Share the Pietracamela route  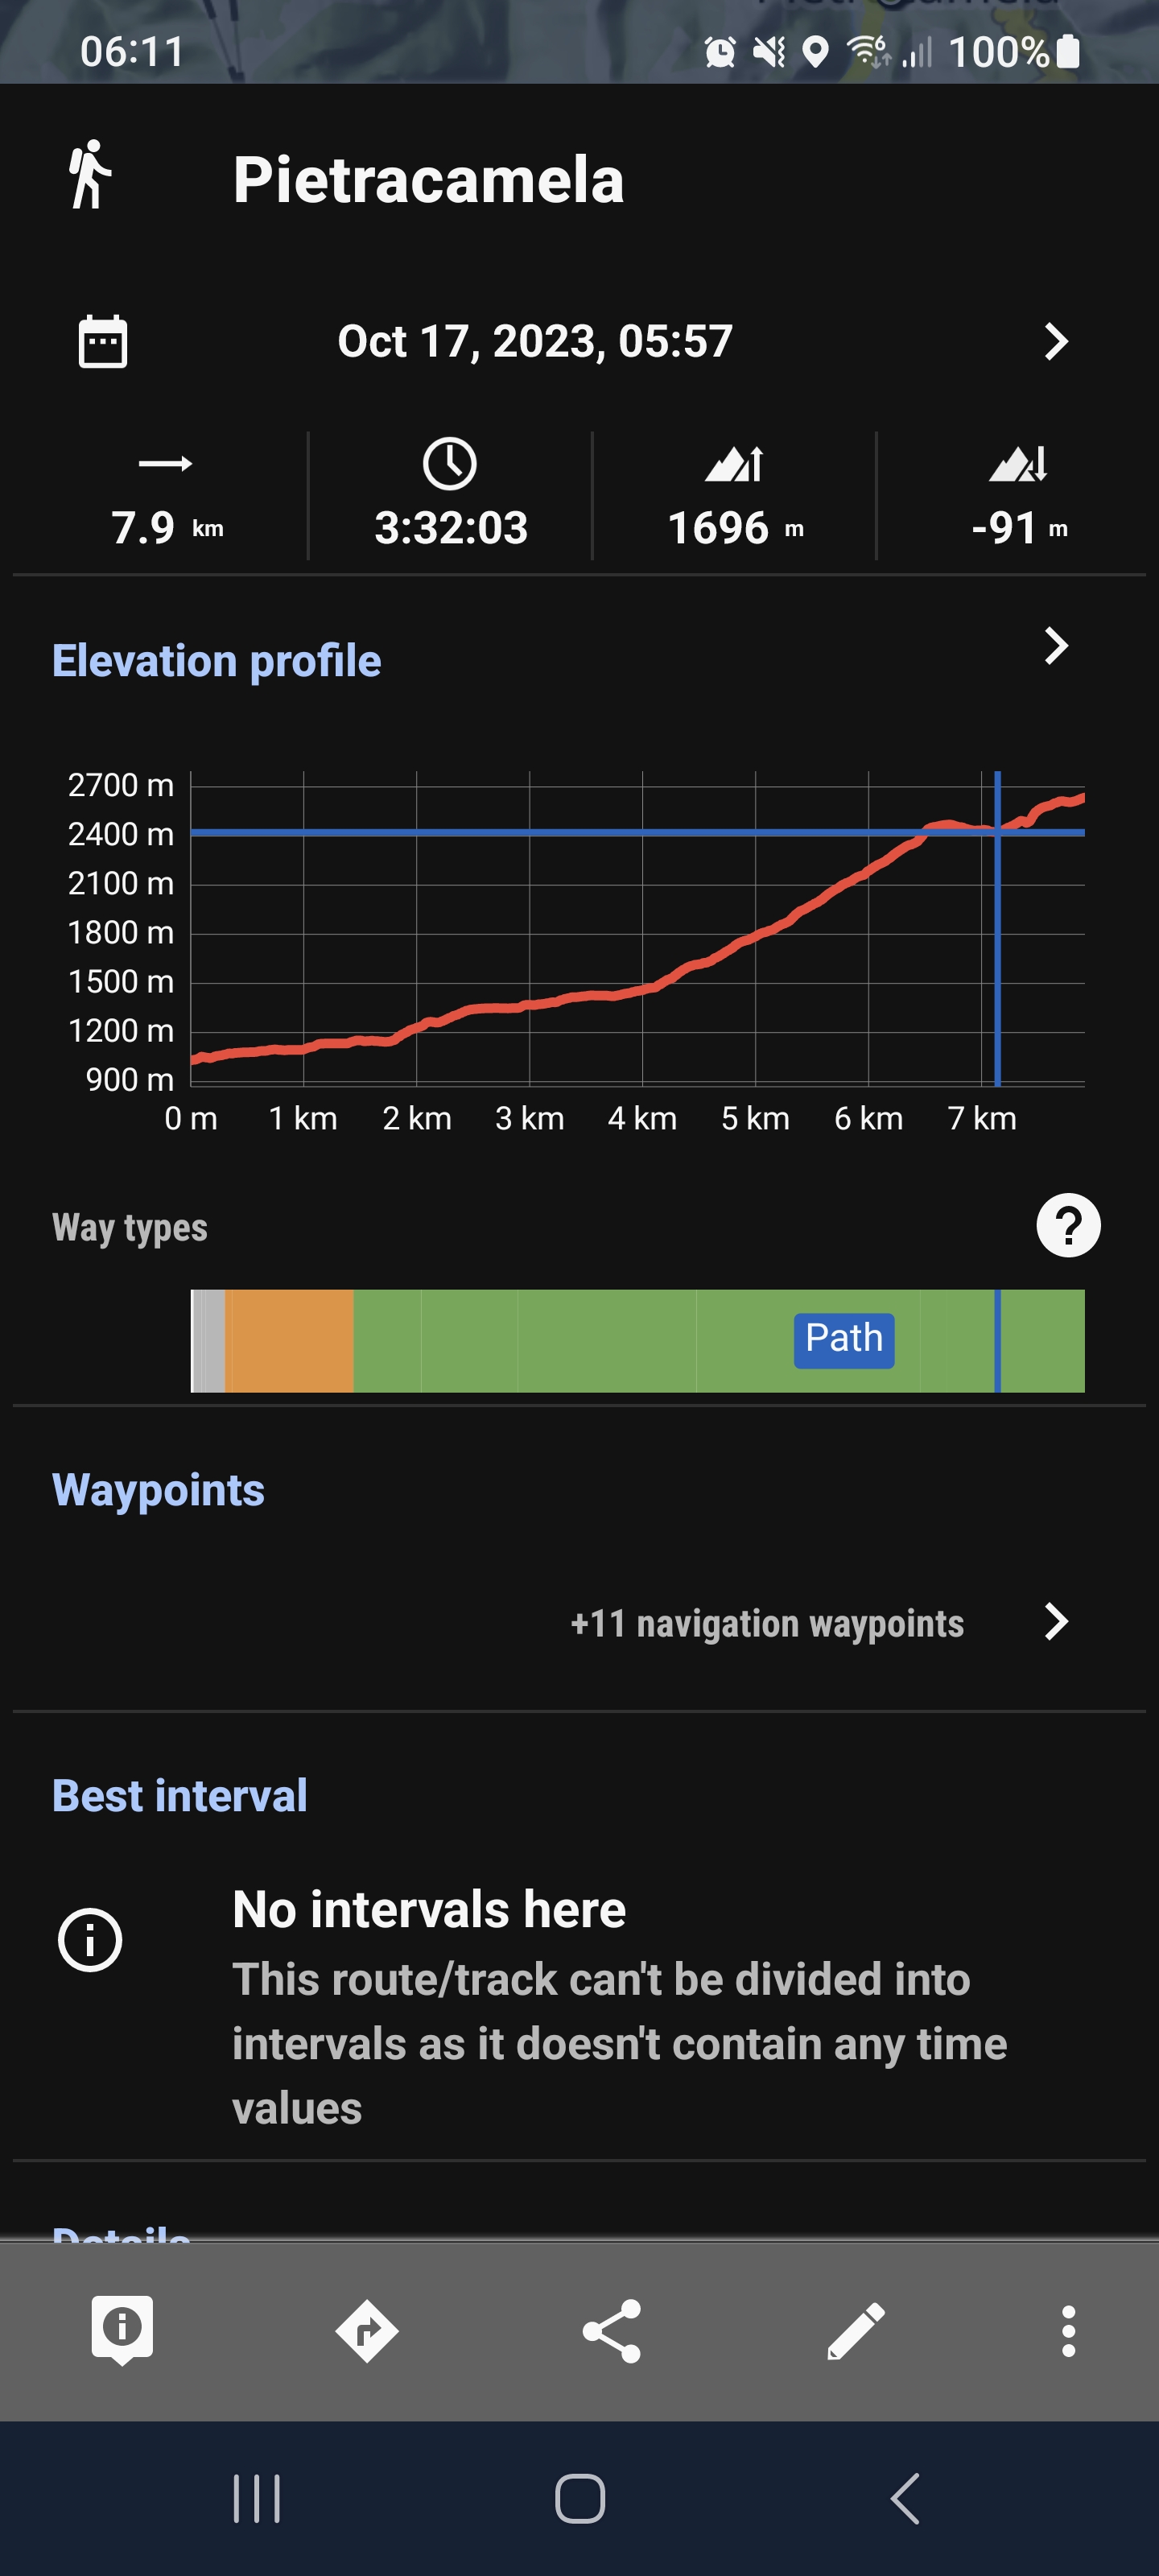coord(612,2331)
